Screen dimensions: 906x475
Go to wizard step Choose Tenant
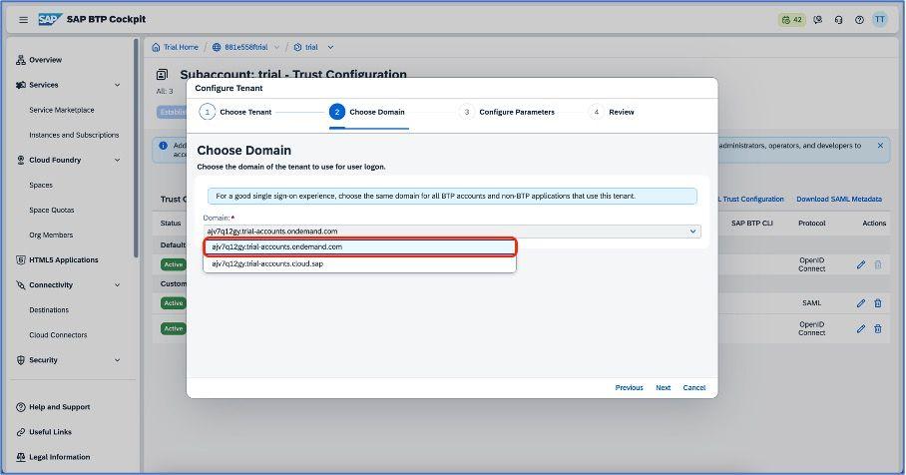[235, 112]
